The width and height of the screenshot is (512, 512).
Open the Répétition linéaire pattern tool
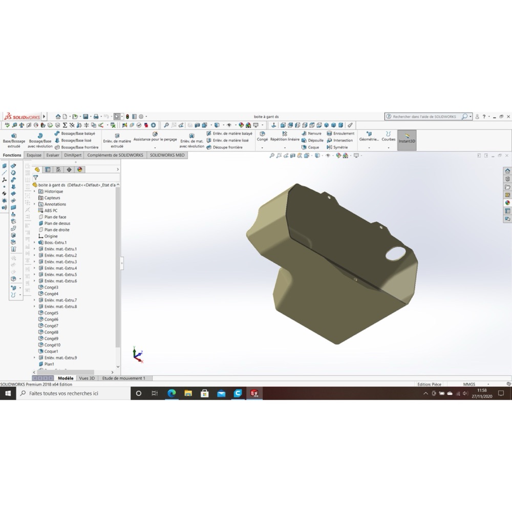pyautogui.click(x=285, y=137)
